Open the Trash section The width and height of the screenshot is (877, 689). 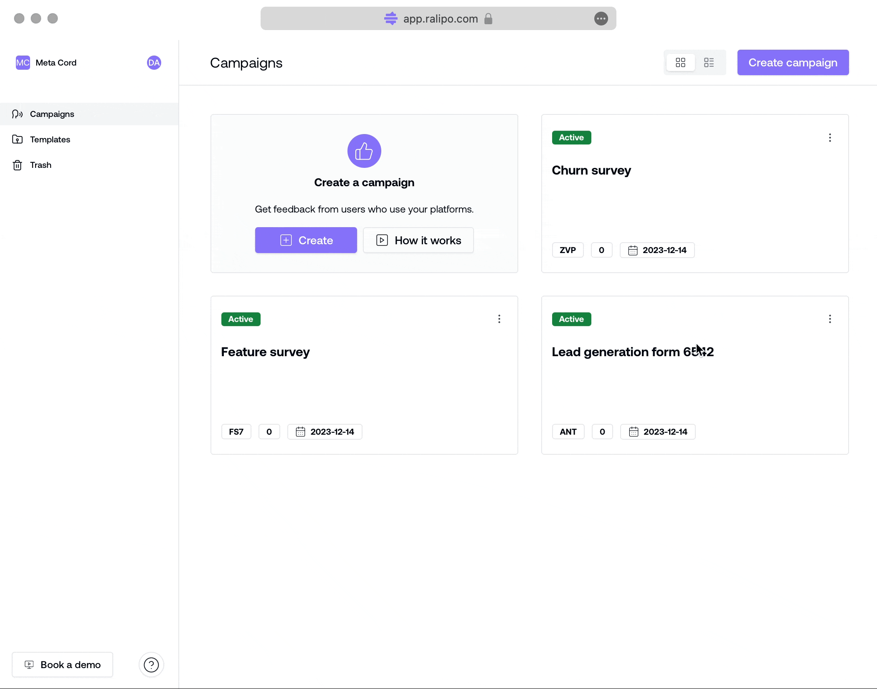[41, 165]
